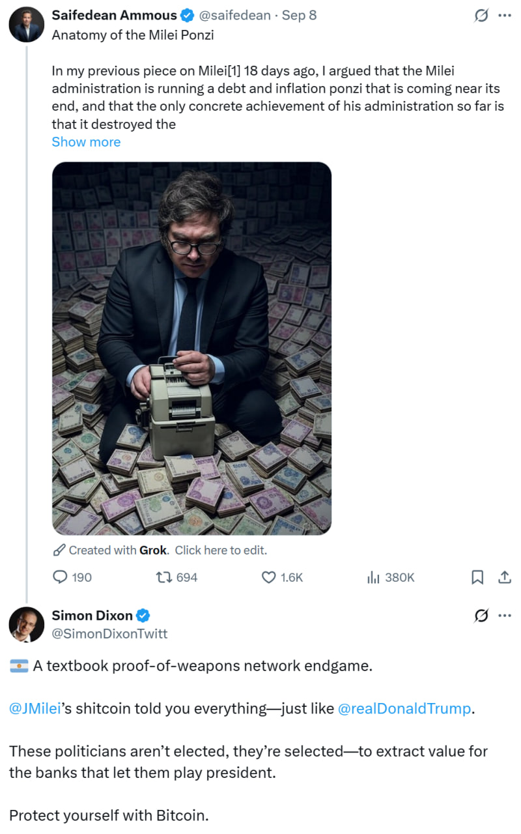Screen dimensions: 521x834
Task: Expand tweet text with Show more
Action: (x=86, y=142)
